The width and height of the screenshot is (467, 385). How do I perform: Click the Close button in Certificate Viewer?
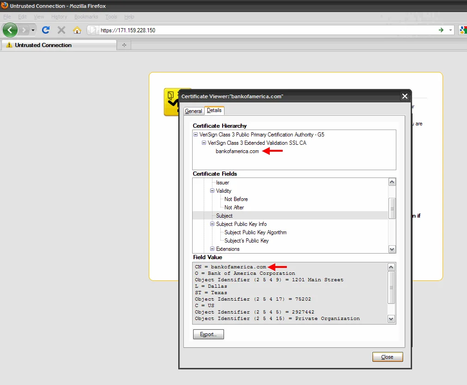point(388,357)
